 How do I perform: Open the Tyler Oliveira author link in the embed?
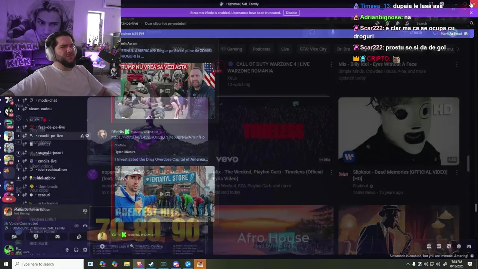tap(125, 152)
